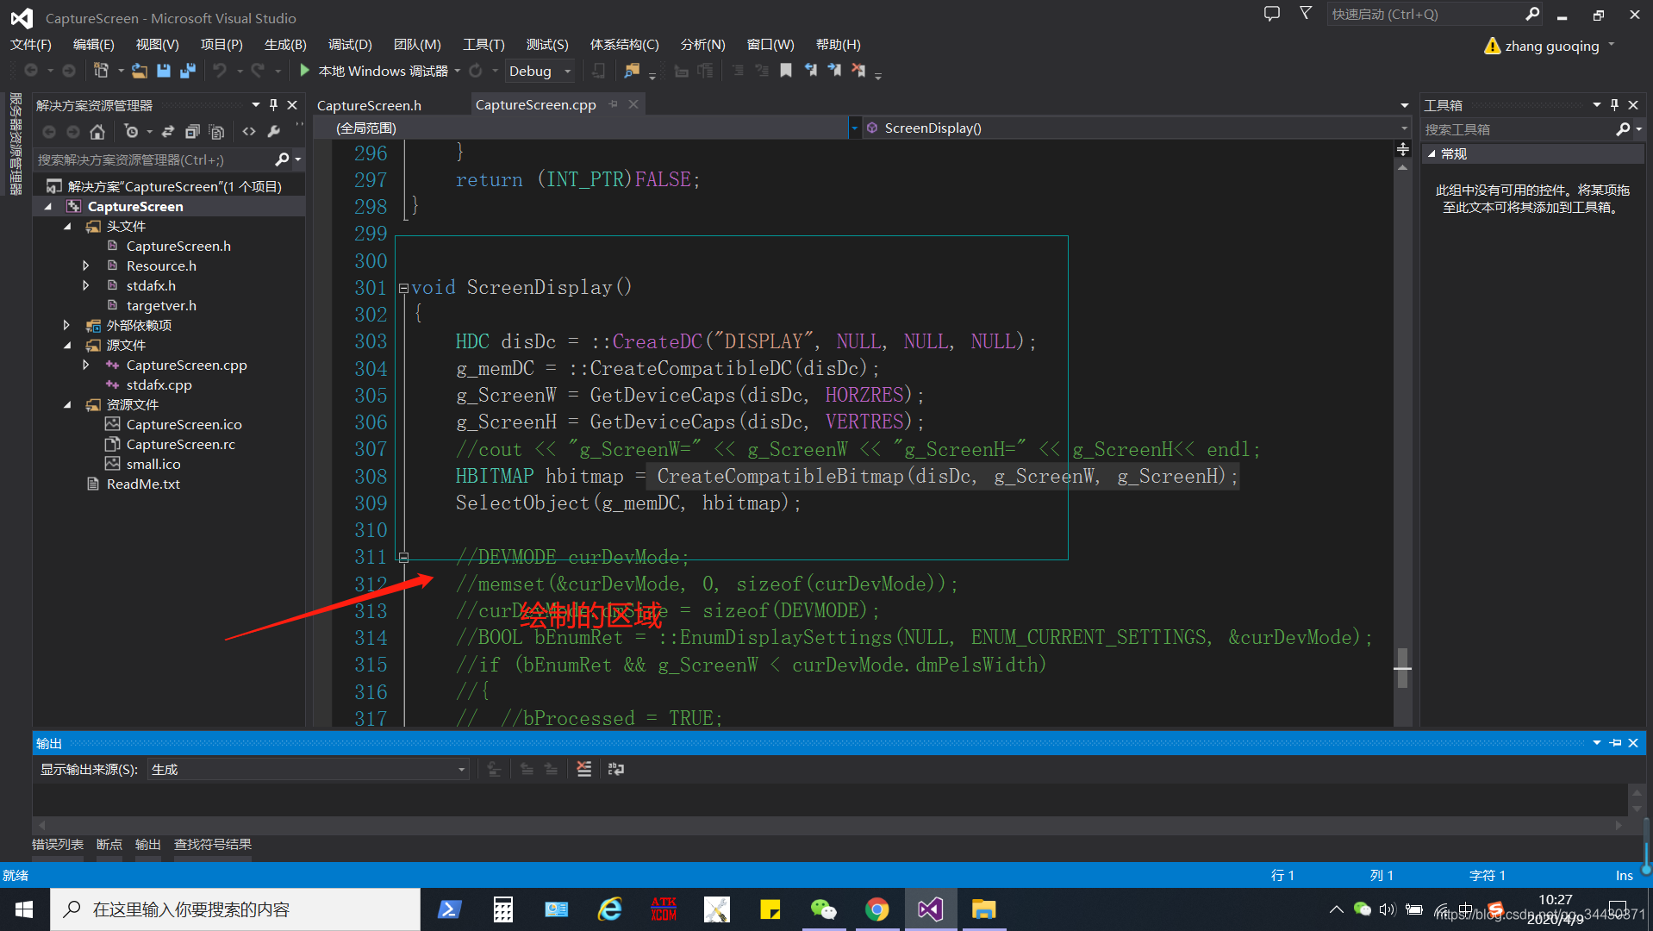Collapse the 头文件 folder
The height and width of the screenshot is (931, 1653).
[68, 226]
